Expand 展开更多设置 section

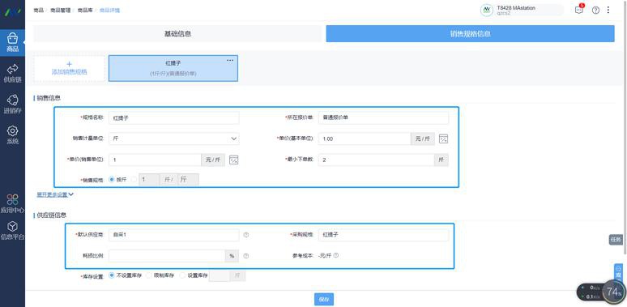click(55, 194)
